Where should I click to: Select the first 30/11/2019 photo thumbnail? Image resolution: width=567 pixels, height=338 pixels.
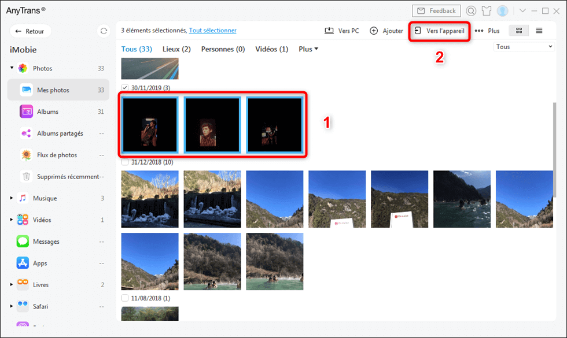coord(150,125)
